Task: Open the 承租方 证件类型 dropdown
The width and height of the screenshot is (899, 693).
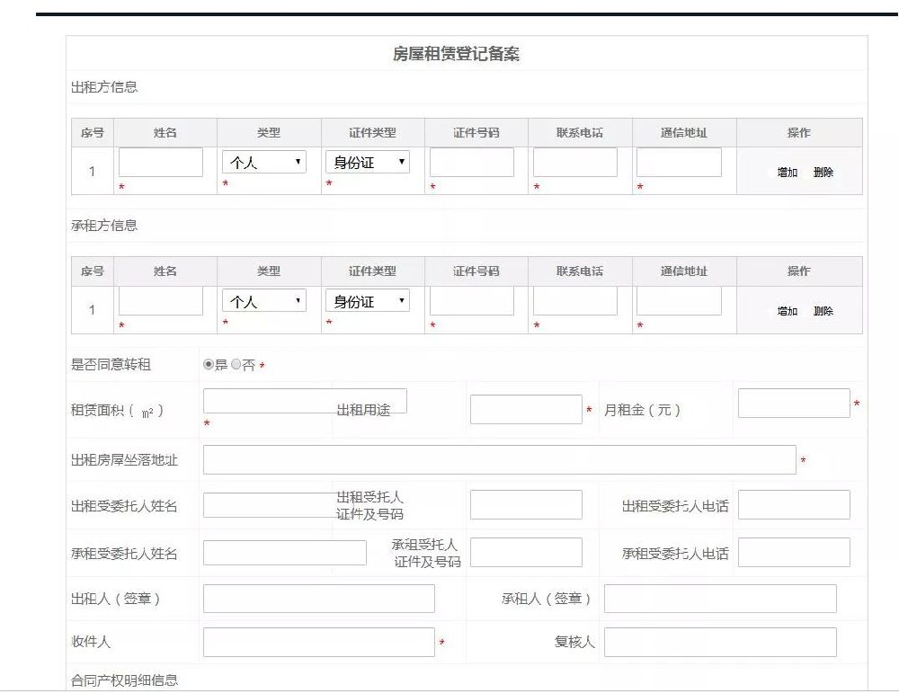Action: point(368,301)
